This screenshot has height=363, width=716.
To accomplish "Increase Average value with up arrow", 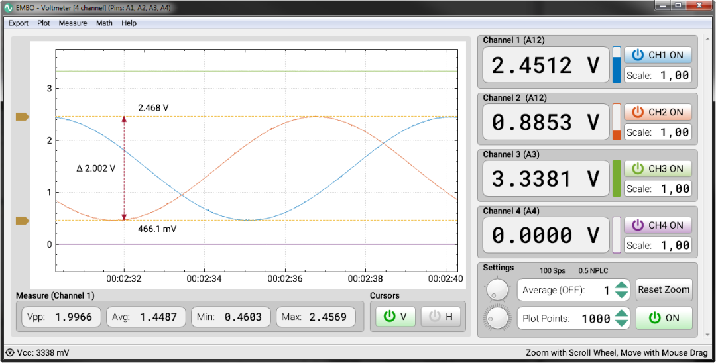I will click(621, 285).
